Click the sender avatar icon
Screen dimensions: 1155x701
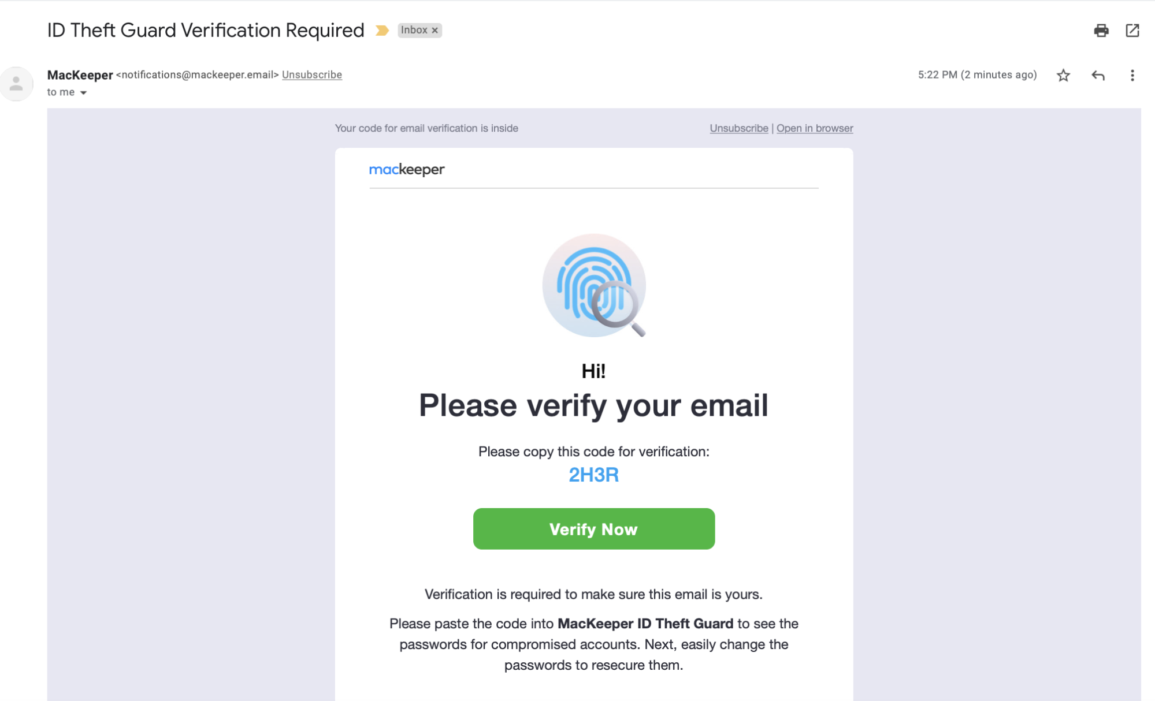tap(16, 84)
